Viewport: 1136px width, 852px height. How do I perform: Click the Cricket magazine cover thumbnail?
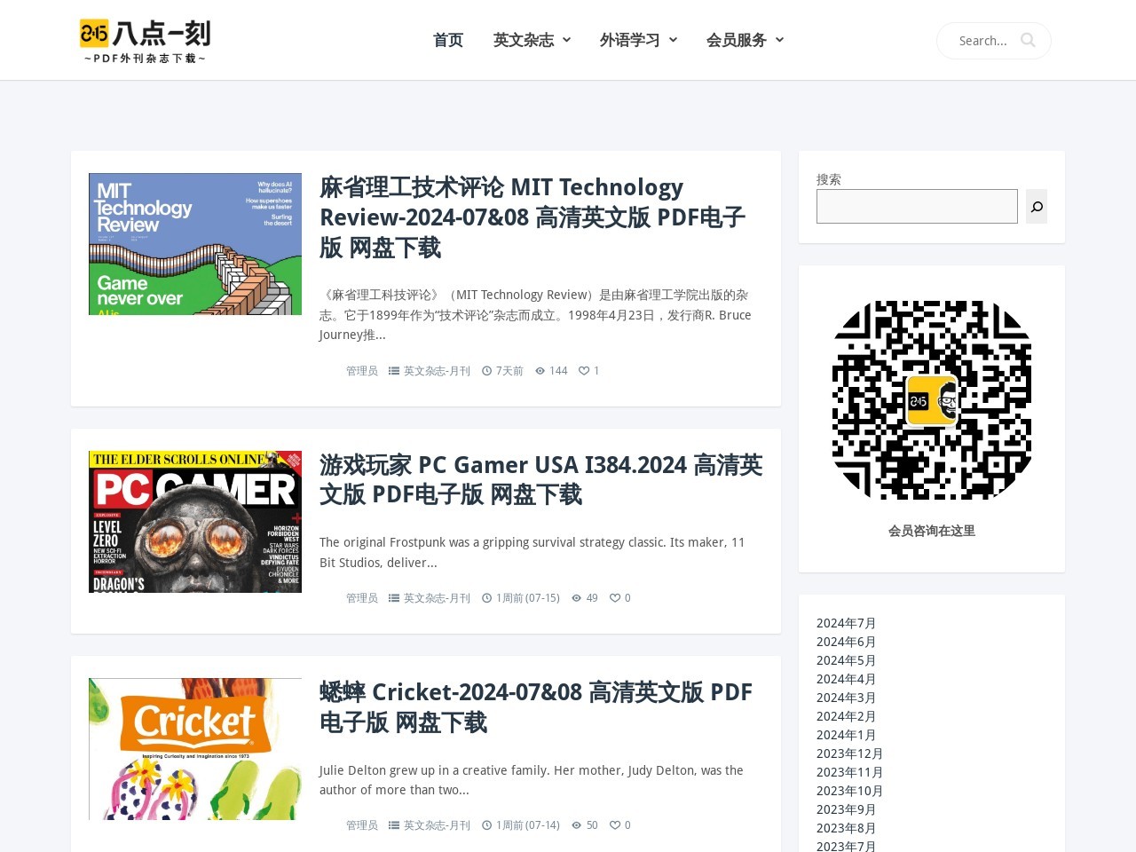click(195, 749)
